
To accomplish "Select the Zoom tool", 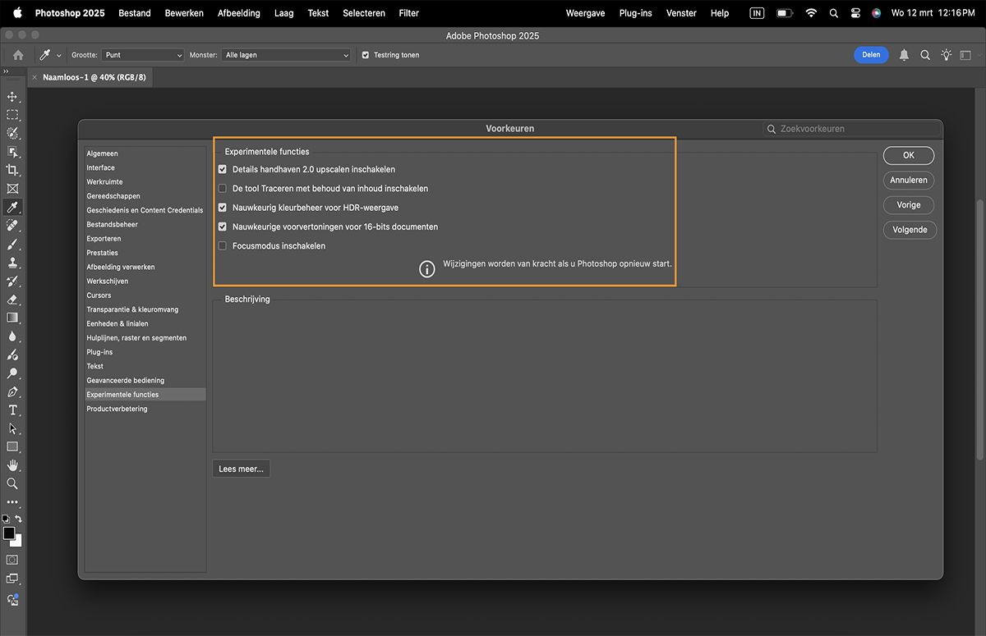I will (12, 484).
